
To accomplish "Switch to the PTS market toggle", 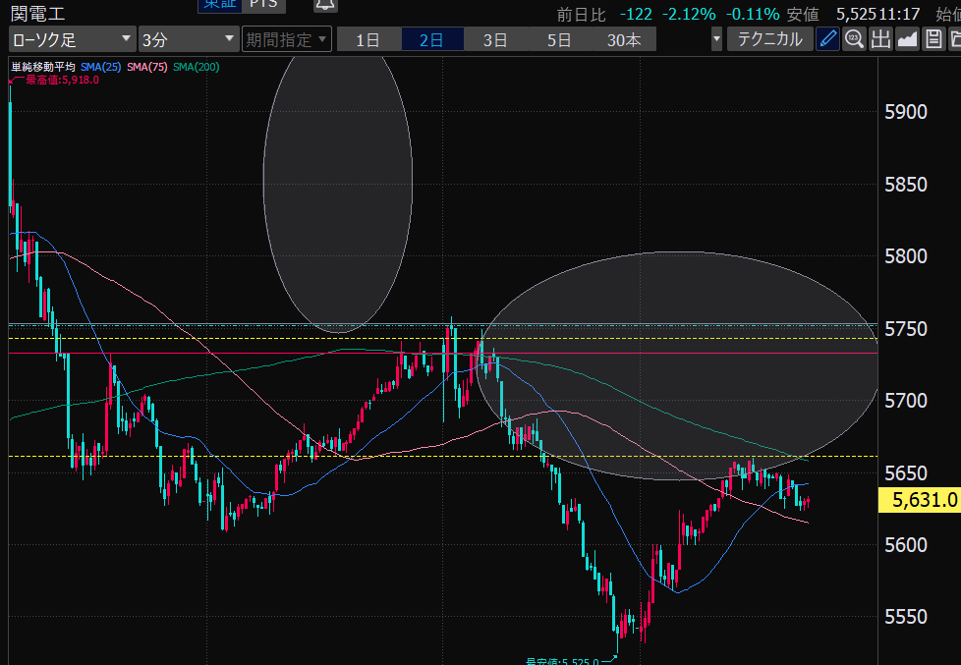I will click(x=260, y=5).
